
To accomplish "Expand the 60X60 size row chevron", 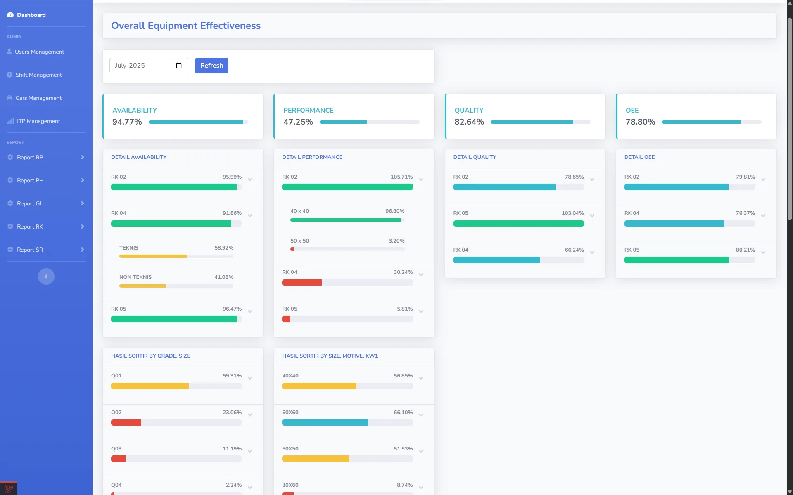I will (x=421, y=415).
